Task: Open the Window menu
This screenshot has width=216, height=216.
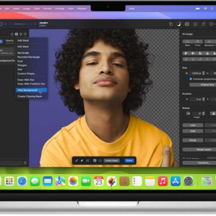Action: (82, 8)
